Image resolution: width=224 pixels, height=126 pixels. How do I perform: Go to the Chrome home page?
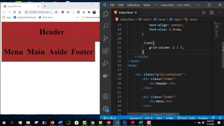(20, 12)
